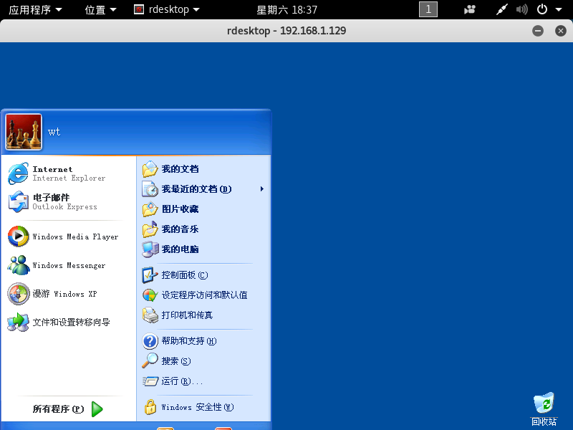Viewport: 573px width, 430px height.
Task: Expand the 我最近的文档 submenu arrow
Action: tap(261, 189)
